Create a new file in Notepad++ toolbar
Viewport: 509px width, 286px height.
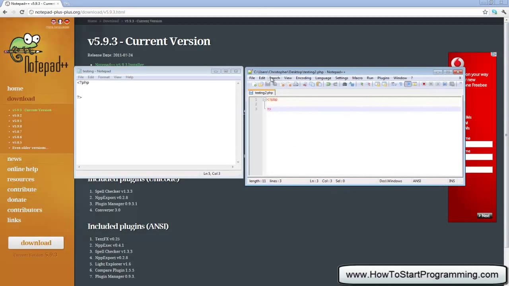(254, 84)
